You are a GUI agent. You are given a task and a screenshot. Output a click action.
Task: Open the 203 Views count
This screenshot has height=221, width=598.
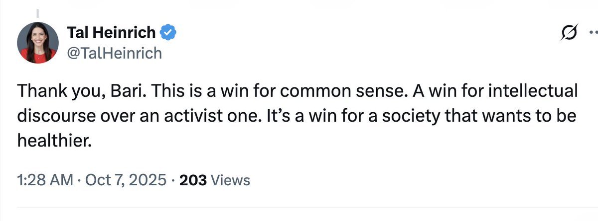pos(214,180)
